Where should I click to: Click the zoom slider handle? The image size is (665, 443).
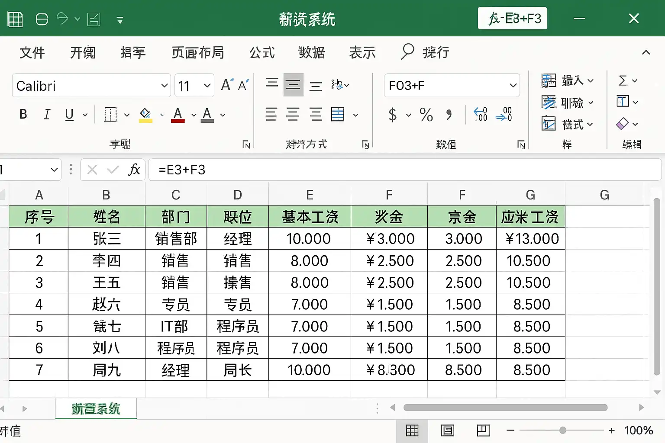pyautogui.click(x=562, y=430)
